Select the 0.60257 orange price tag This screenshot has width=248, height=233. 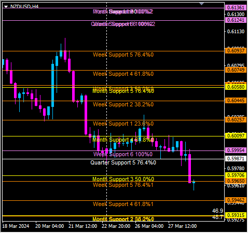pyautogui.click(x=236, y=120)
